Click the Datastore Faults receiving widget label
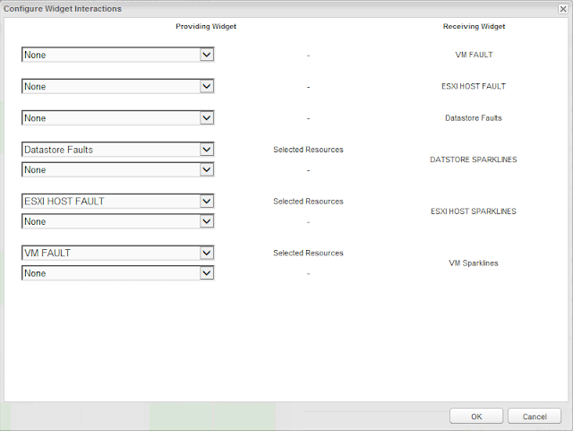Viewport: 573px width, 431px height. click(x=474, y=118)
